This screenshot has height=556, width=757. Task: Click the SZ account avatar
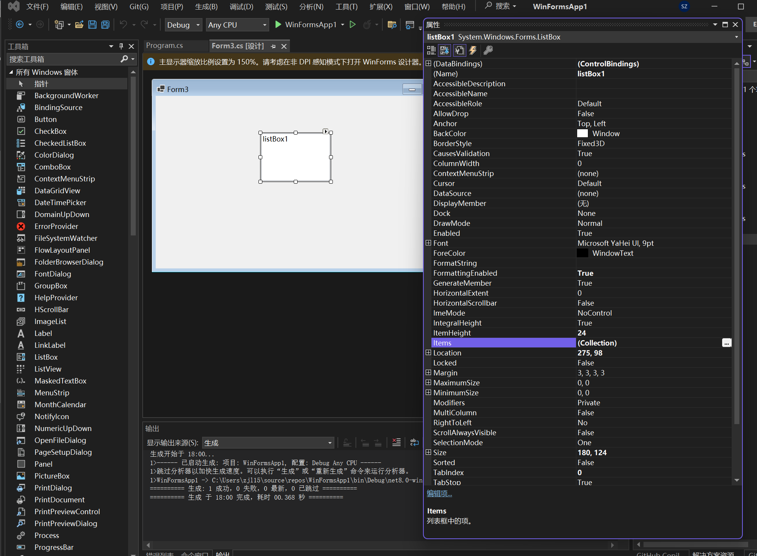(x=684, y=7)
